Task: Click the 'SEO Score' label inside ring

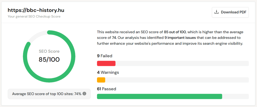Action: click(x=49, y=51)
